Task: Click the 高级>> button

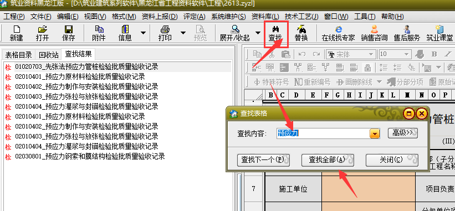Action: 403,133
